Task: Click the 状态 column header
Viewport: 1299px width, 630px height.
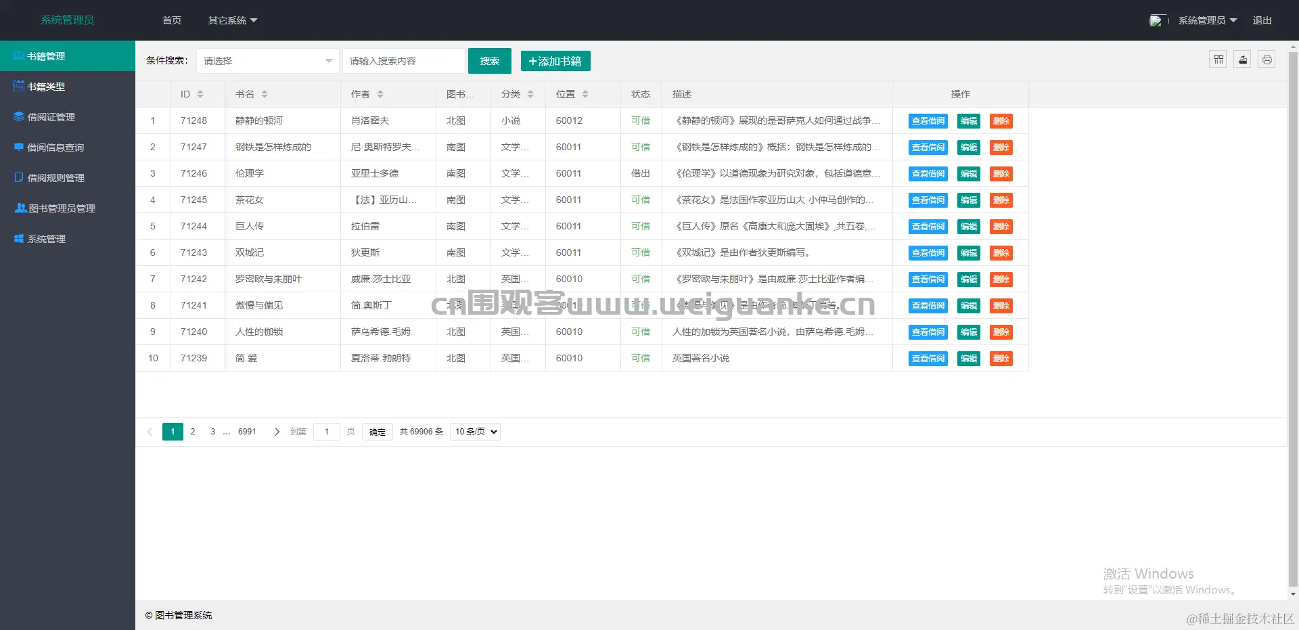Action: point(641,94)
